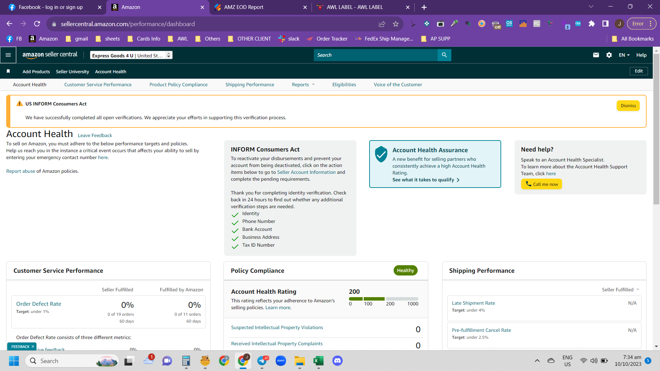The image size is (660, 371).
Task: Open the Order Defect Rate link
Action: pyautogui.click(x=39, y=304)
